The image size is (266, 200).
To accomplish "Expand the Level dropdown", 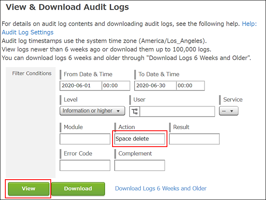I will pos(92,111).
